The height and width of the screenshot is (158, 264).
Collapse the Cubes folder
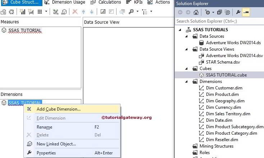tap(186, 69)
